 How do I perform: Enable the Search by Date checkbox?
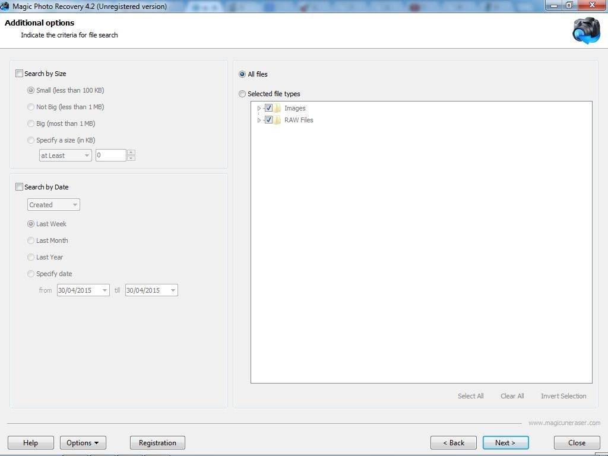coord(19,187)
